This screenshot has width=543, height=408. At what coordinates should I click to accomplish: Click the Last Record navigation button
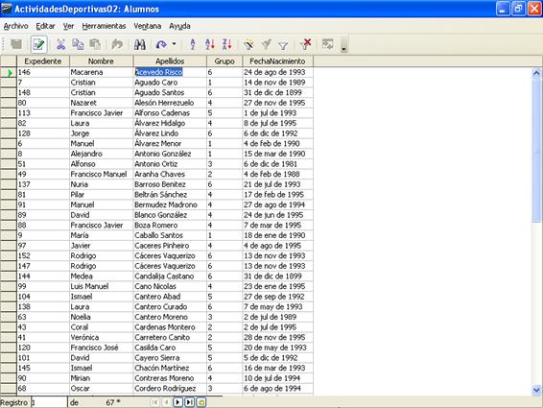[189, 402]
